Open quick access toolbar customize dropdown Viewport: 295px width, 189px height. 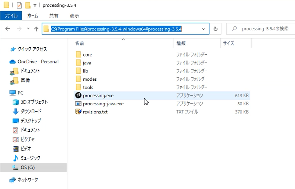(x=35, y=6)
